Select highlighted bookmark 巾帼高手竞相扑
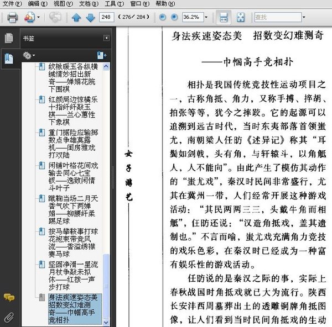 [75, 309]
